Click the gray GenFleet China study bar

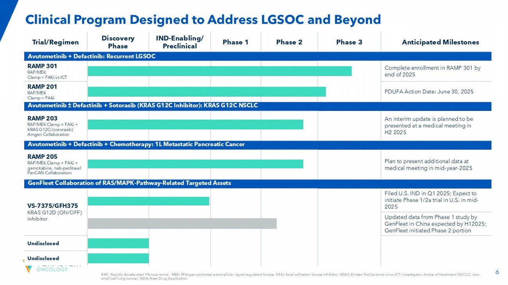pos(182,223)
